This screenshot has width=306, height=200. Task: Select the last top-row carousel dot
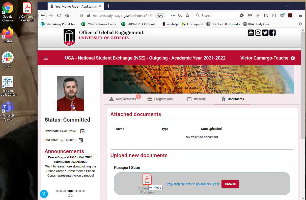point(84,191)
